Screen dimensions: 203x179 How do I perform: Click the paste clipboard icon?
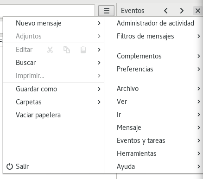(83, 50)
